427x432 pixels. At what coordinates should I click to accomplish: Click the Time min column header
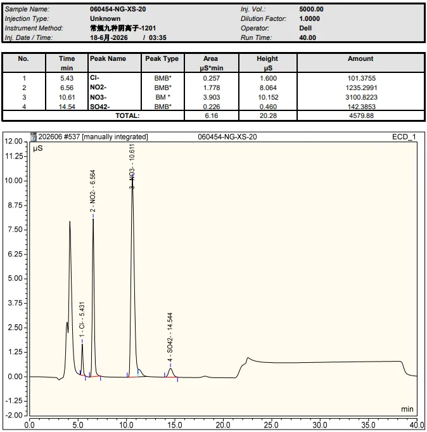[x=67, y=63]
